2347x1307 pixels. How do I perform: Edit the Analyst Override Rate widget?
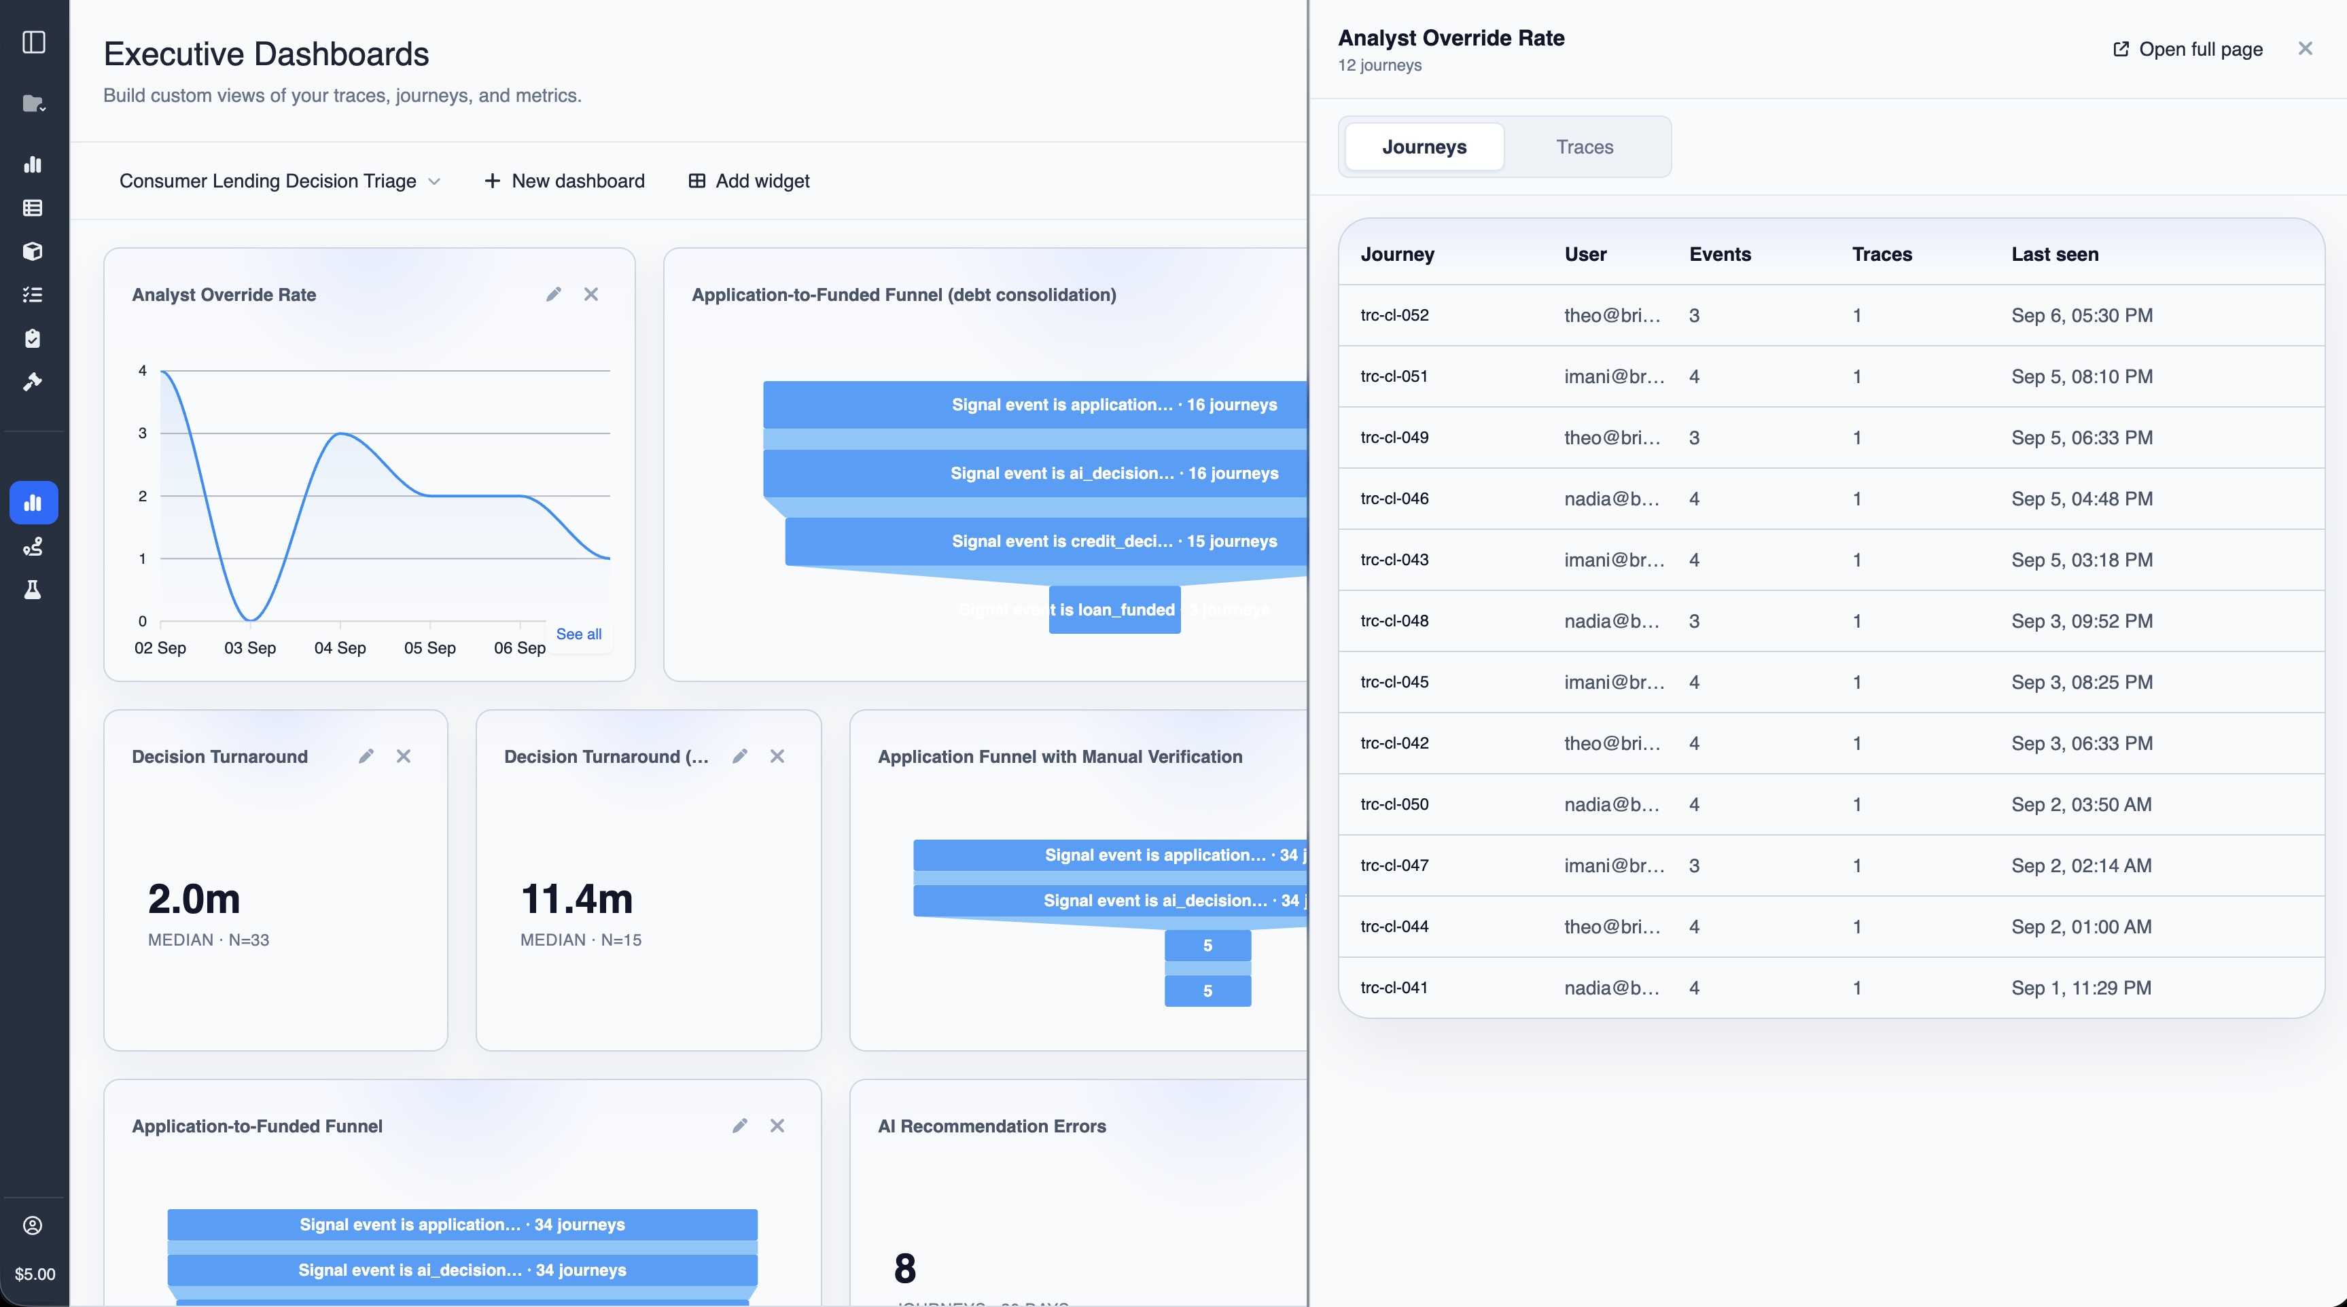tap(553, 294)
